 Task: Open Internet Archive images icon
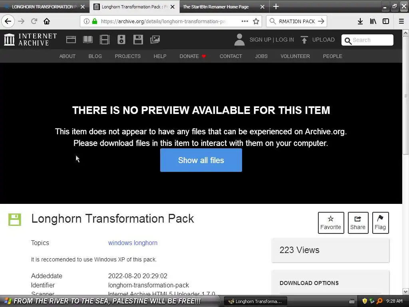click(155, 40)
